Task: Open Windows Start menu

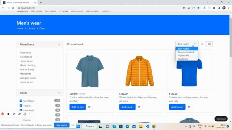Action: click(78, 126)
